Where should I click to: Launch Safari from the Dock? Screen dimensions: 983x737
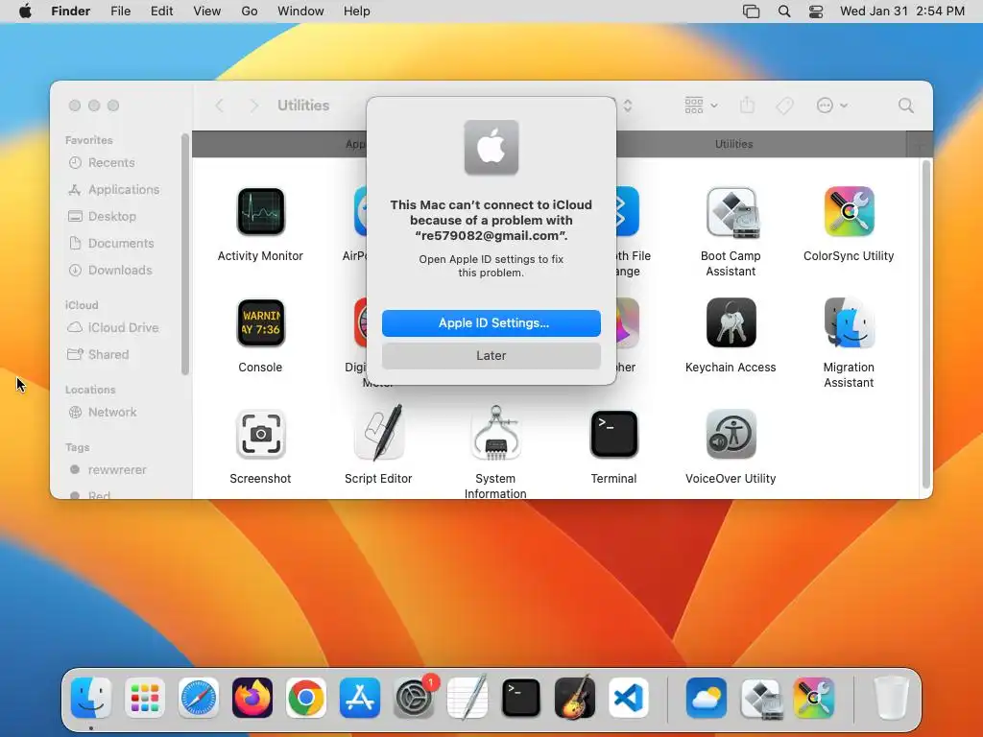tap(199, 698)
